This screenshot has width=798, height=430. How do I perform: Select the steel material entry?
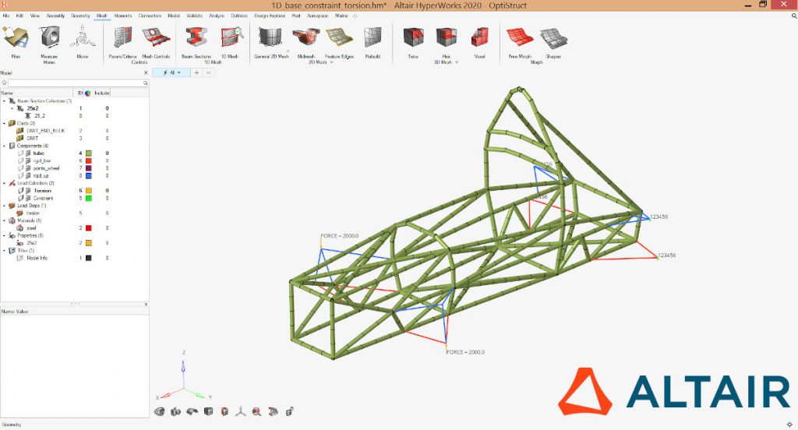point(31,228)
